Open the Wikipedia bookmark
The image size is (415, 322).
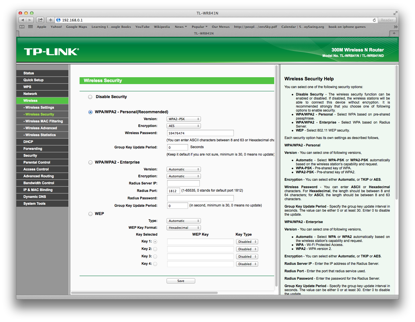click(x=162, y=27)
